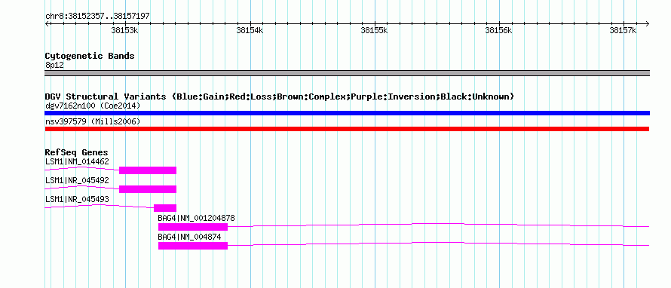Select the Cytogenetic Bands track title

click(90, 56)
